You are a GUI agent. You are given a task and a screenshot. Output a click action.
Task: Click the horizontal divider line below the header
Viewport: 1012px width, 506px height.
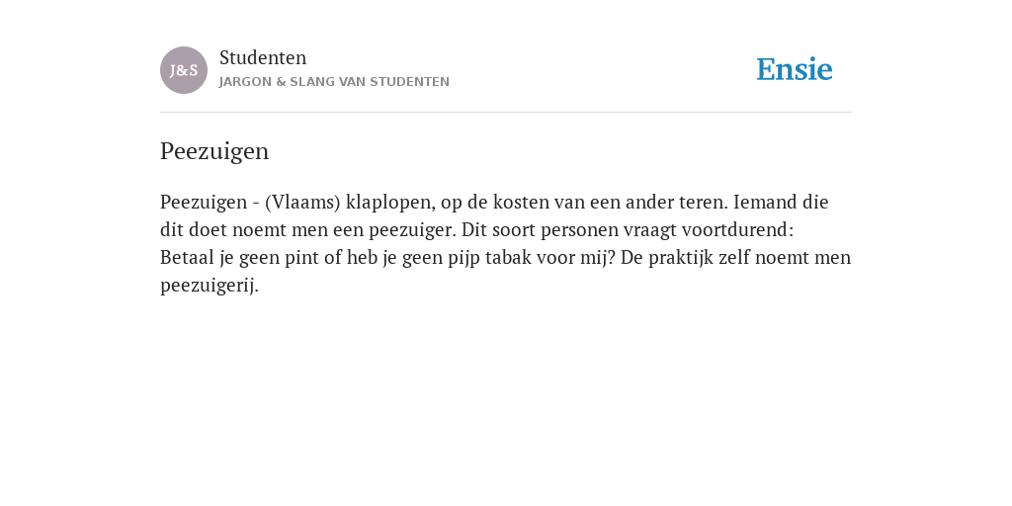coord(506,113)
